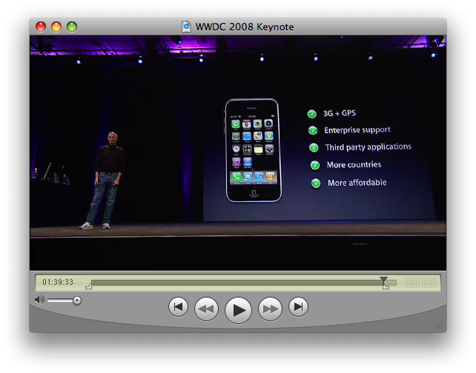
Task: Click the WWDC 2008 Keynote window title
Action: pos(245,27)
